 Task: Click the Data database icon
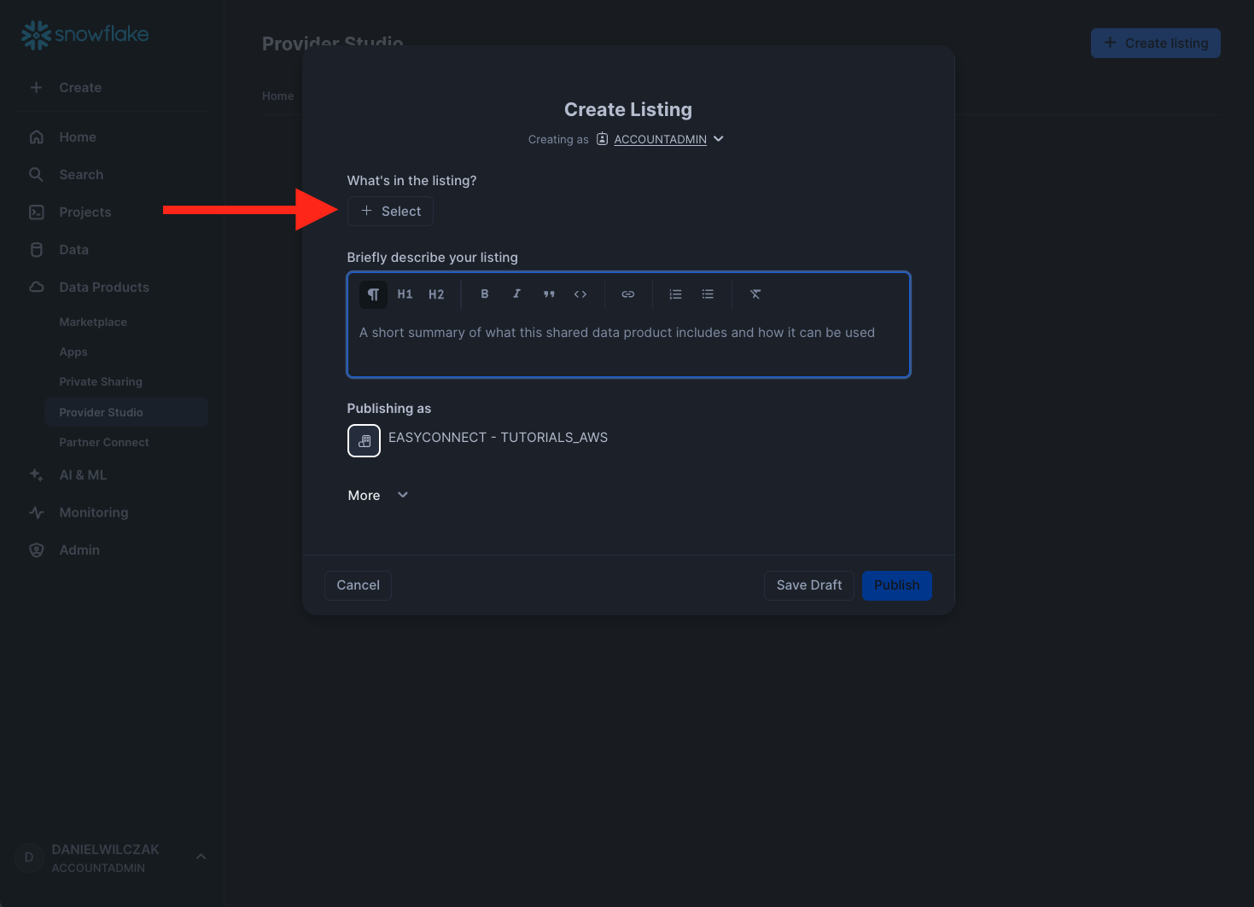(x=37, y=250)
